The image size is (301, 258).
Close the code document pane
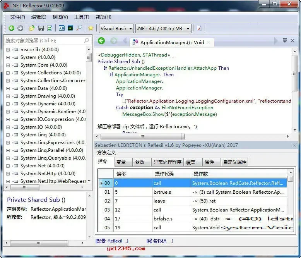coord(292,41)
